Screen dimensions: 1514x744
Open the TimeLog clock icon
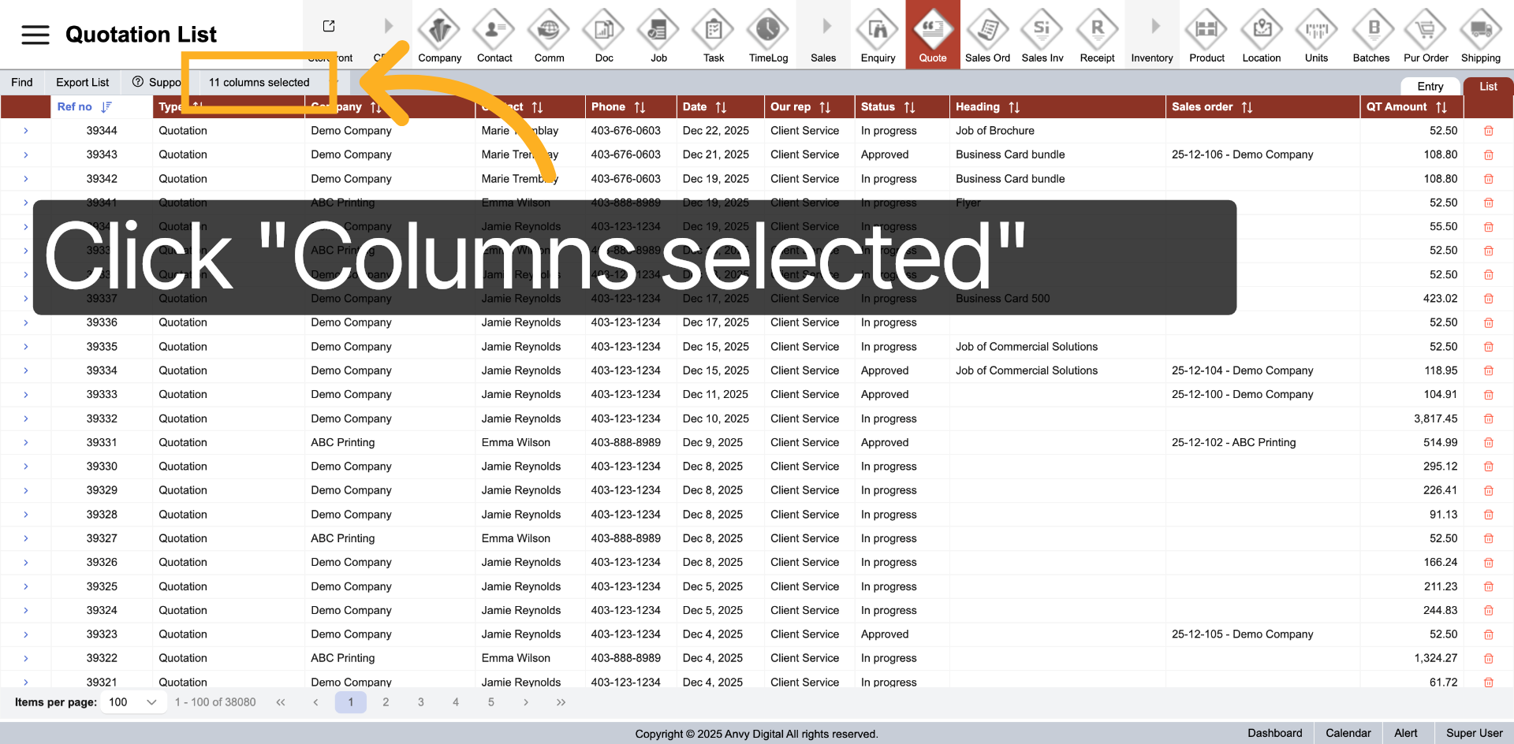(768, 31)
